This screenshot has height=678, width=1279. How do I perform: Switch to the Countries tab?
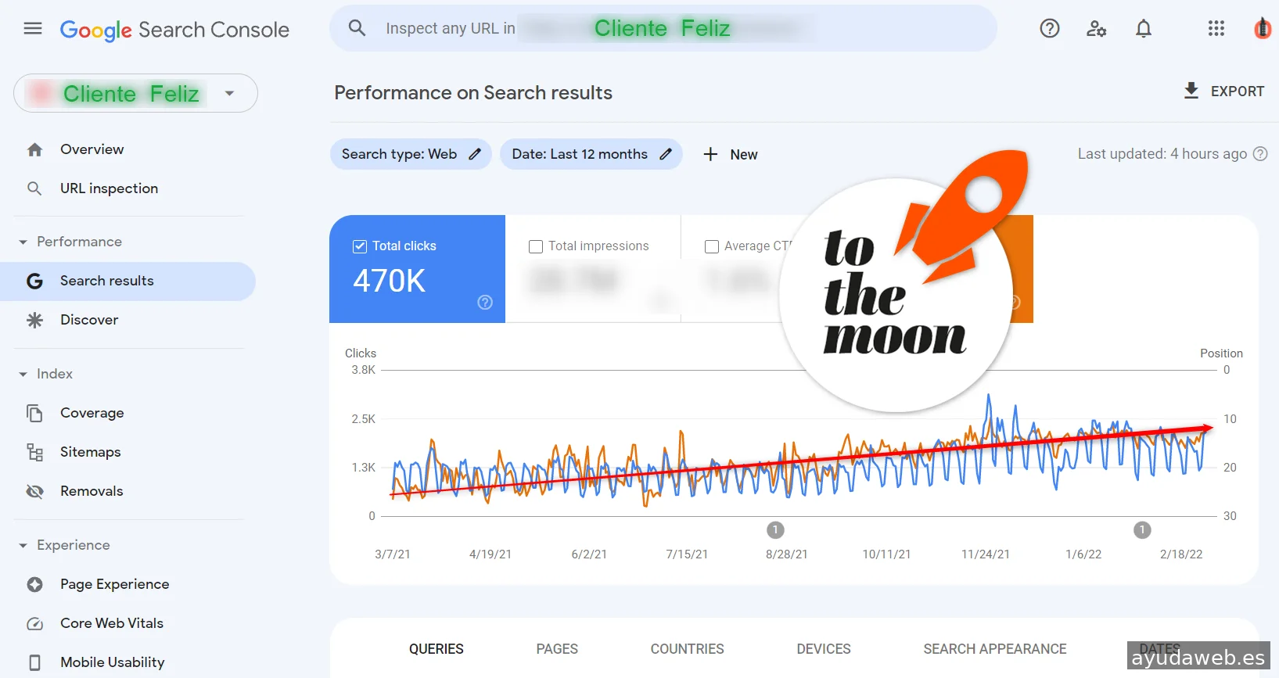point(687,649)
